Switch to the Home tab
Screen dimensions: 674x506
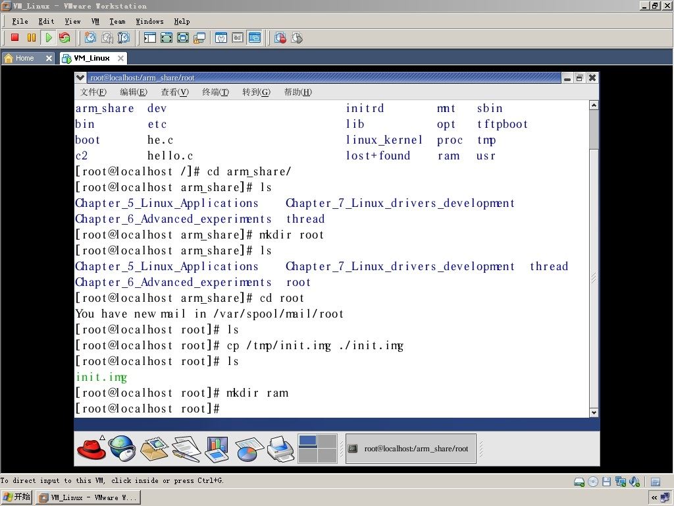click(24, 58)
